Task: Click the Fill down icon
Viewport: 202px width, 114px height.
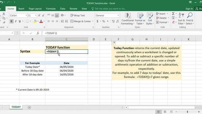Action: pyautogui.click(x=173, y=18)
